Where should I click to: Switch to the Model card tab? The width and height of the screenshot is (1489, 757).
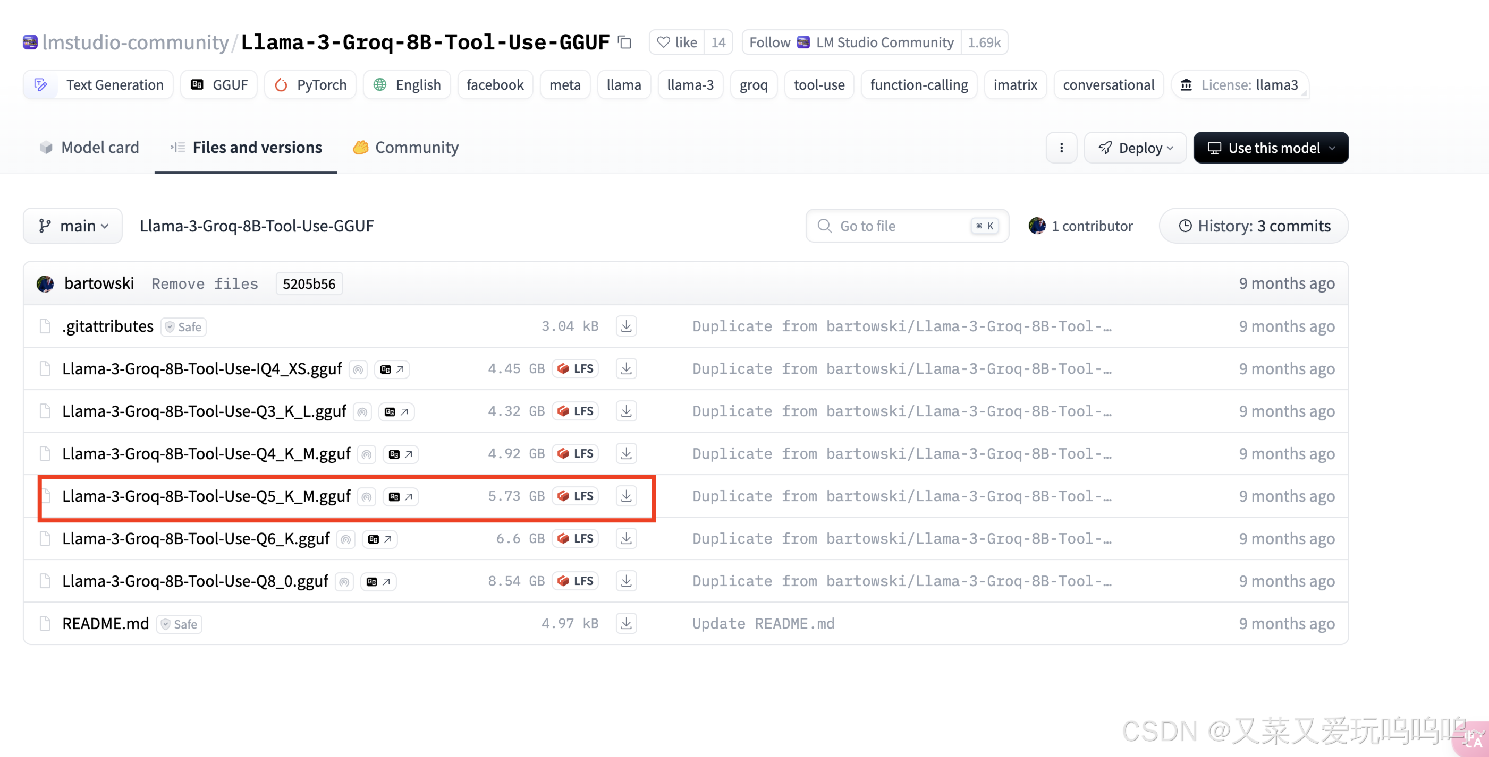(90, 148)
